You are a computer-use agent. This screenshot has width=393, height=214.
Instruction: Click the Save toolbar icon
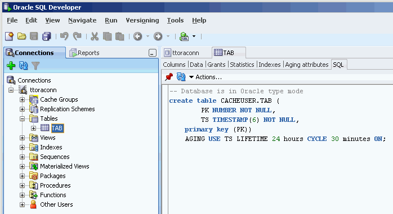click(x=34, y=37)
